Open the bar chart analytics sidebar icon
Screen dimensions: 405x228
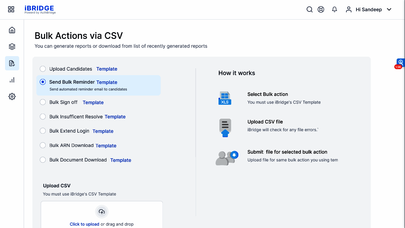click(x=12, y=80)
